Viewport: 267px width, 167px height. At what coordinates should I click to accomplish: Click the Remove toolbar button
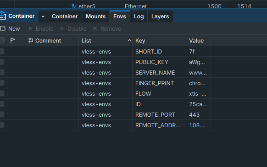tap(107, 29)
